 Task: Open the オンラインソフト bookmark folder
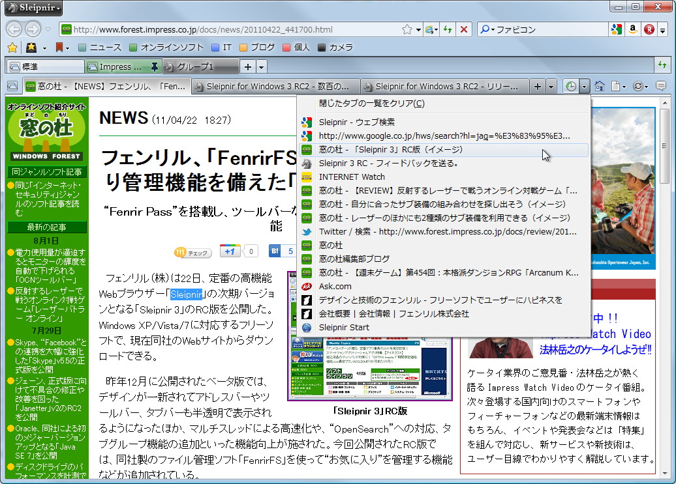(x=166, y=48)
